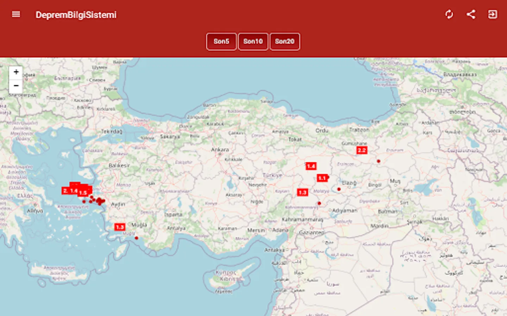
Task: Click the leftmost Aegean marker labeled 2.
Action: 65,191
